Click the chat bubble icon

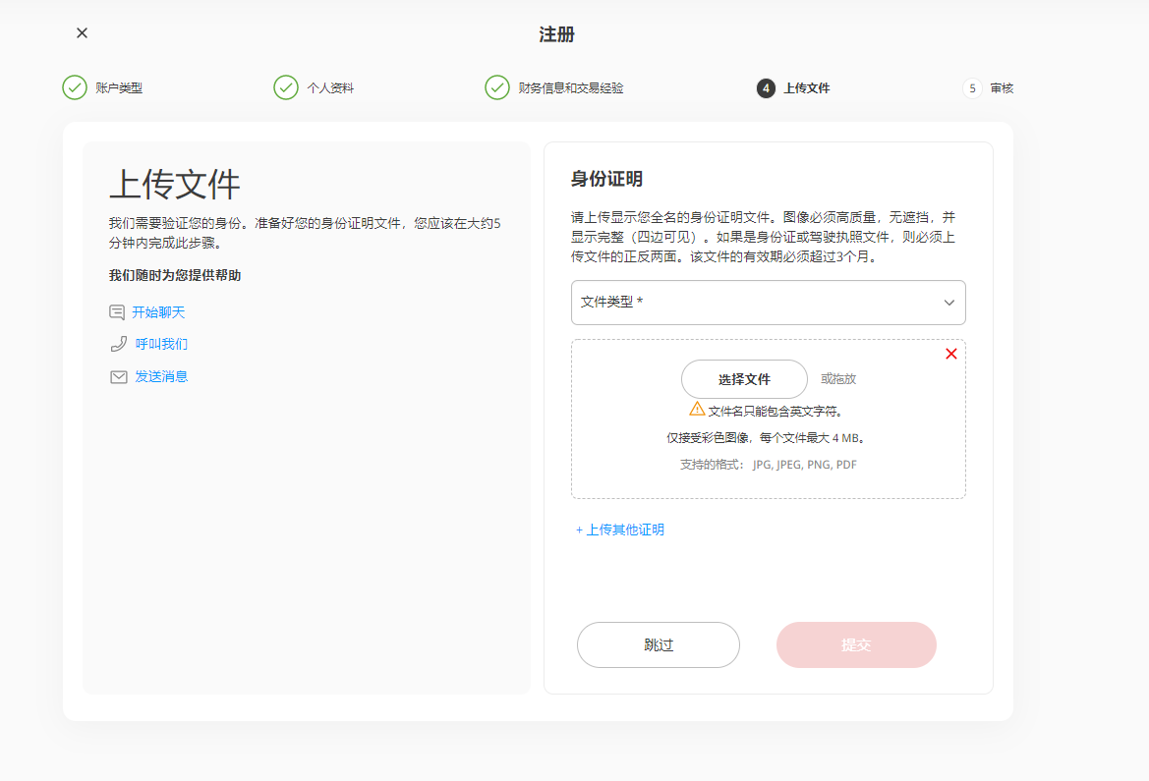click(117, 312)
